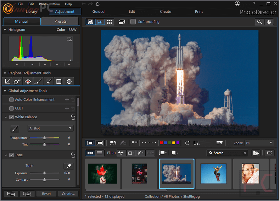This screenshot has height=201, width=280.
Task: Click in the Search field
Action: [227, 153]
